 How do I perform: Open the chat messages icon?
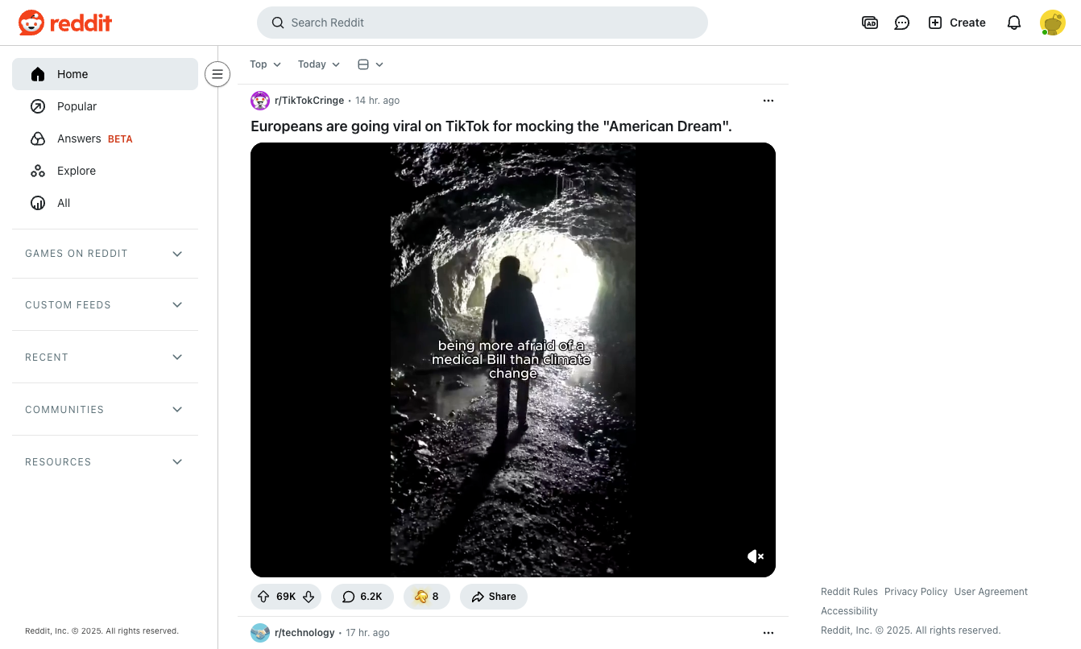point(902,23)
